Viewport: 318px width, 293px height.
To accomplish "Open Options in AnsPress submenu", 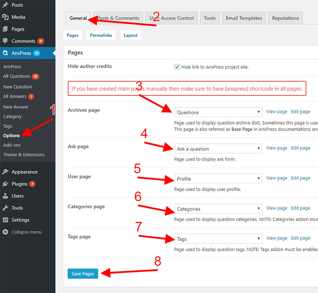I will coord(12,135).
